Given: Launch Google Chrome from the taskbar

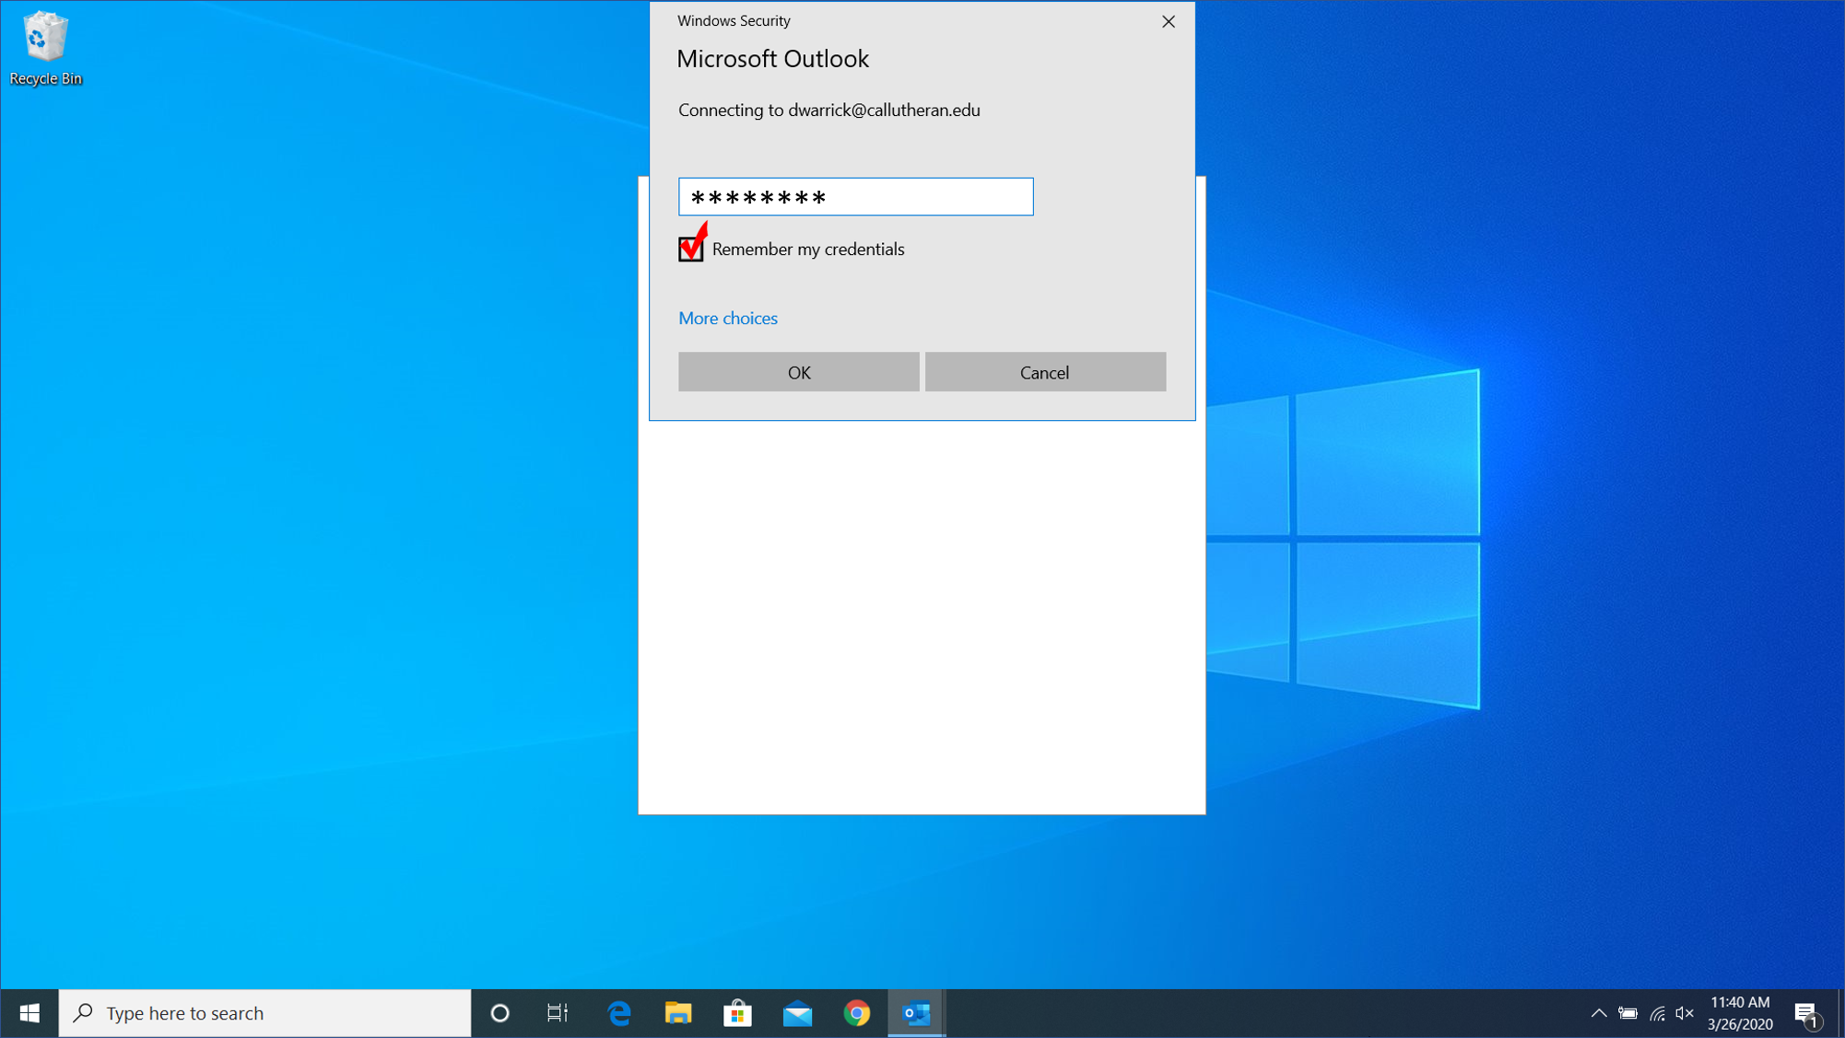Looking at the screenshot, I should (856, 1013).
